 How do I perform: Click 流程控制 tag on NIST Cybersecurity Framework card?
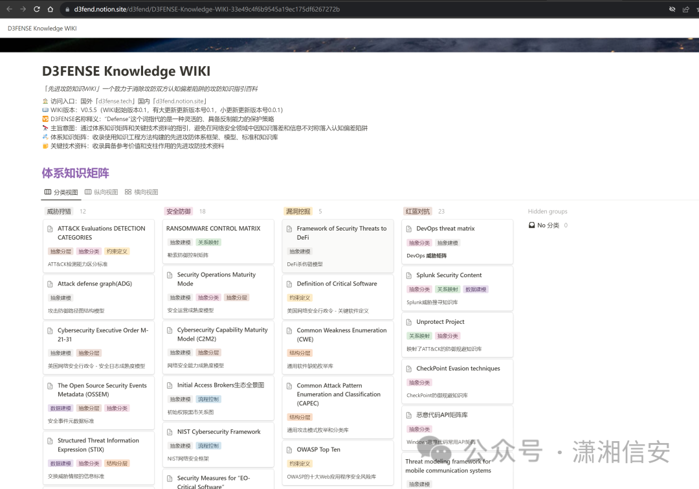[x=208, y=446]
